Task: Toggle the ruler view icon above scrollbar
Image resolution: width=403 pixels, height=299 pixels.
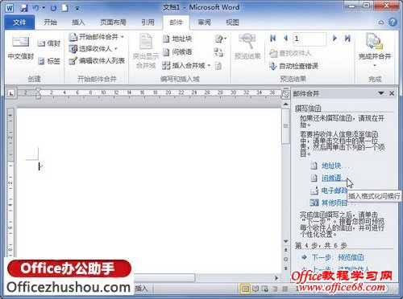Action: (x=285, y=94)
